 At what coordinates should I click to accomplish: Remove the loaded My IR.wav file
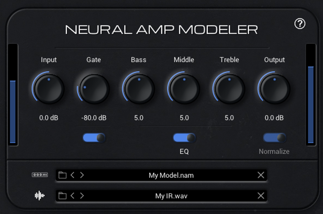(261, 195)
